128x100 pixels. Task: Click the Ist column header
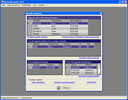click(x=82, y=44)
